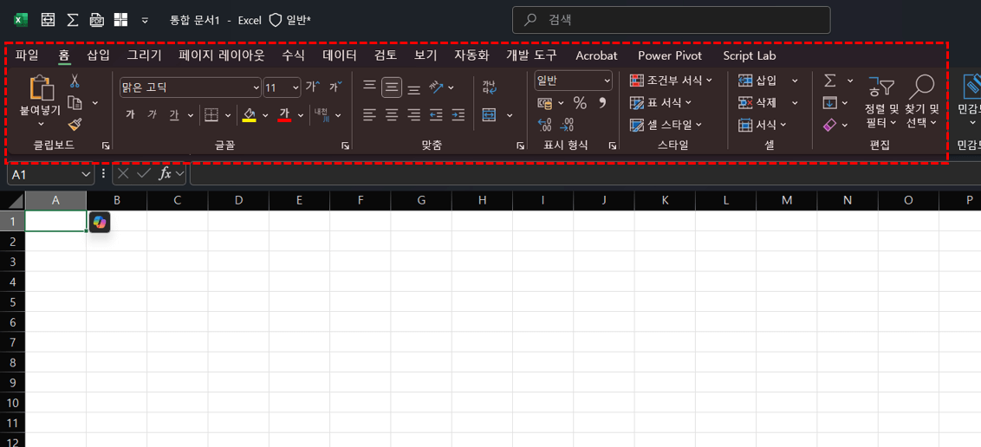Click the Cut scissors icon
This screenshot has height=447, width=981.
75,81
